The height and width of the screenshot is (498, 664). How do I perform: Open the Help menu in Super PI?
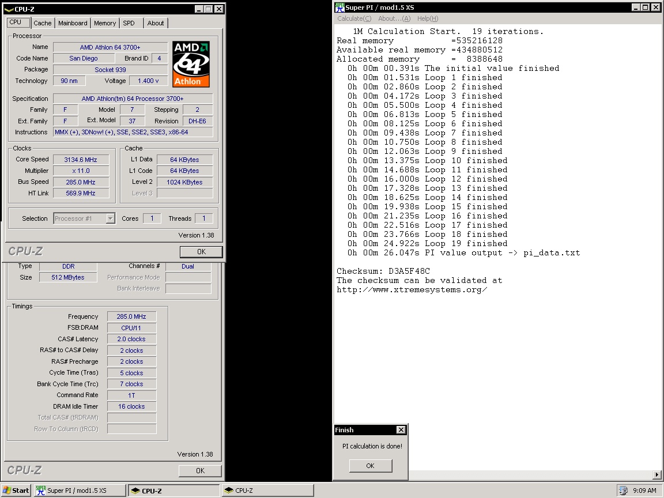(428, 18)
